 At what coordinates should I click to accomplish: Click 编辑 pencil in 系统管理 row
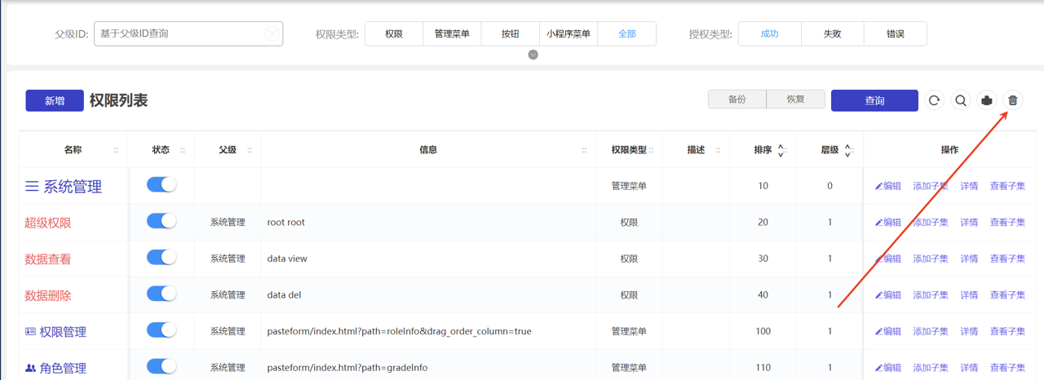888,186
